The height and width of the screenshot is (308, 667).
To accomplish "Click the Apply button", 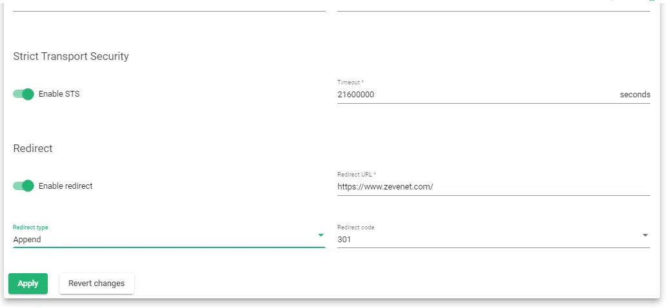I will [28, 284].
